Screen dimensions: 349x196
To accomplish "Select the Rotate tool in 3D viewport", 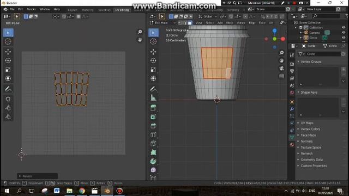I will [153, 60].
